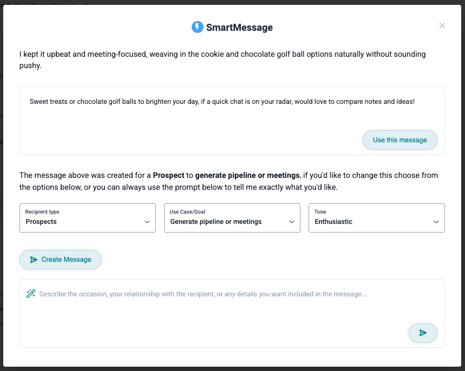Click the bold Prospect word in description
The width and height of the screenshot is (465, 371).
(168, 175)
